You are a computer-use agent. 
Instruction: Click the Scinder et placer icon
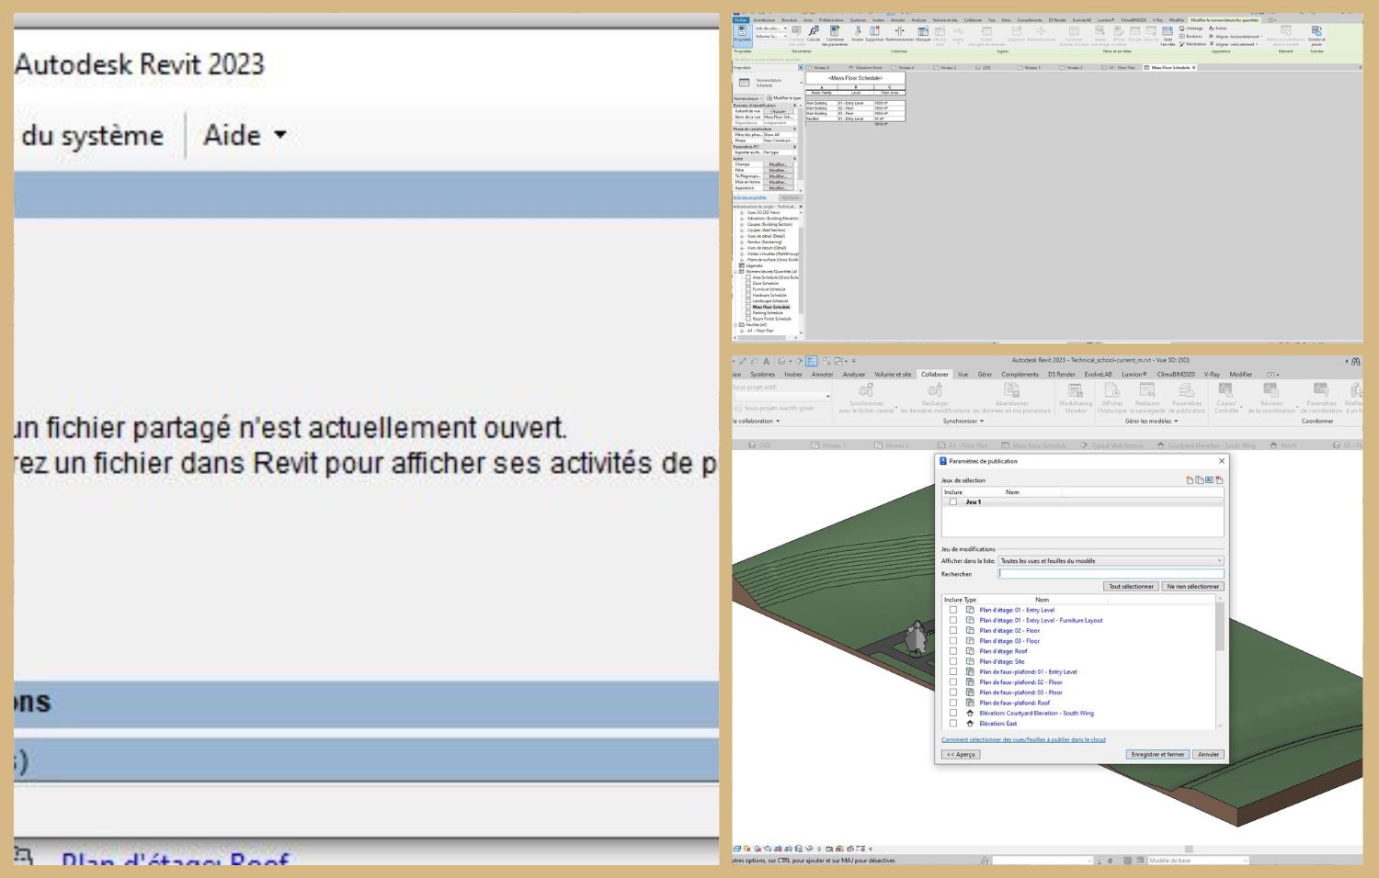coord(1316,35)
